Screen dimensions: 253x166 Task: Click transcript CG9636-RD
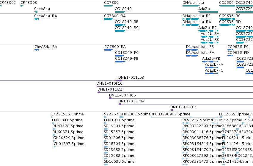coord(230,22)
